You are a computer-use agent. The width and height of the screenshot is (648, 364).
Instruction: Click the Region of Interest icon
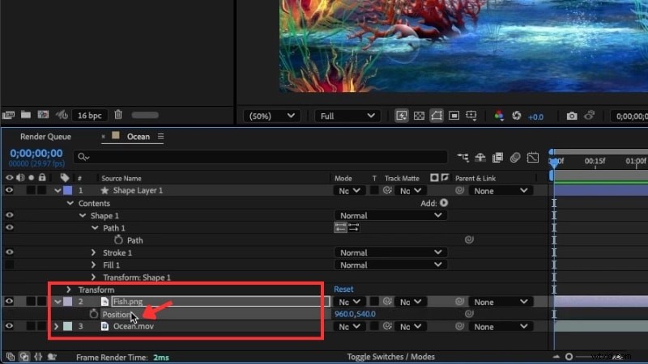click(454, 116)
